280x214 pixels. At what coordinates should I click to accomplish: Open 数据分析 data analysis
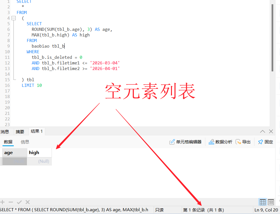[220, 142]
